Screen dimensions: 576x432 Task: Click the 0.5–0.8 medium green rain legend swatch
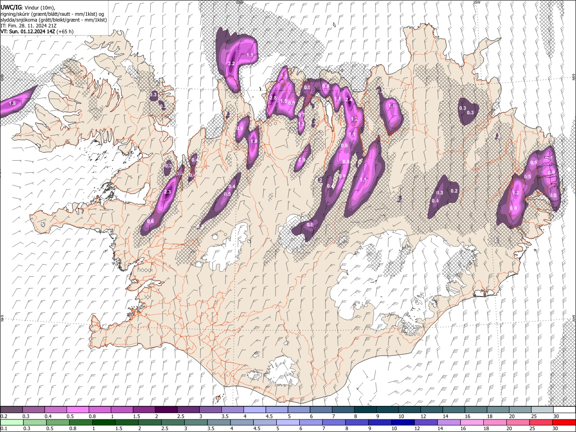tap(58, 422)
